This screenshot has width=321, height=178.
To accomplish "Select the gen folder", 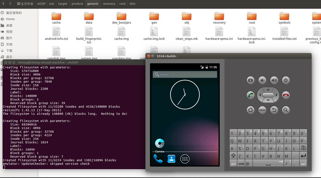I will click(x=154, y=18).
